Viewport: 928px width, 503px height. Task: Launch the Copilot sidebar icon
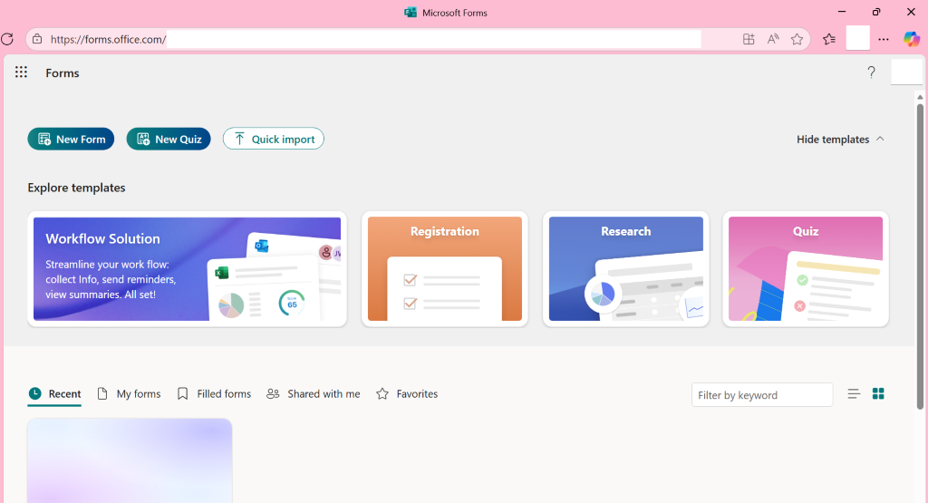pyautogui.click(x=912, y=39)
